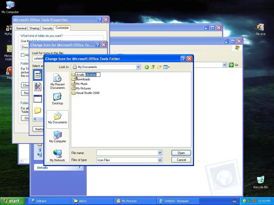The image size is (274, 205).
Task: Open the Recycle Bin
Action: click(261, 182)
